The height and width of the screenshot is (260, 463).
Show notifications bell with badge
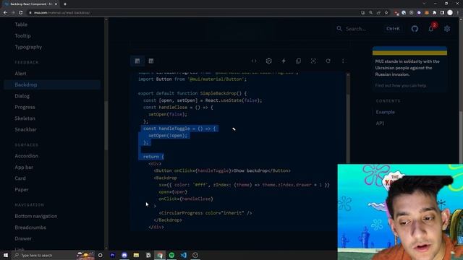click(431, 29)
